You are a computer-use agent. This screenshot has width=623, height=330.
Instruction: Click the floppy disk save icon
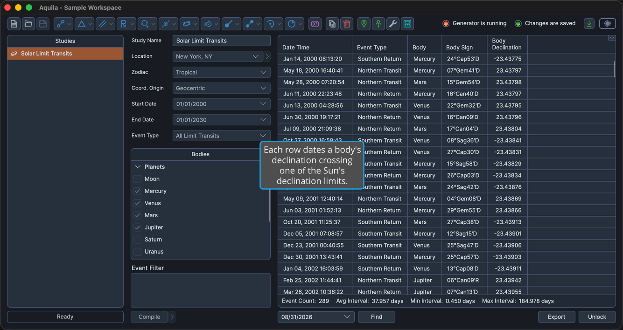pos(43,24)
